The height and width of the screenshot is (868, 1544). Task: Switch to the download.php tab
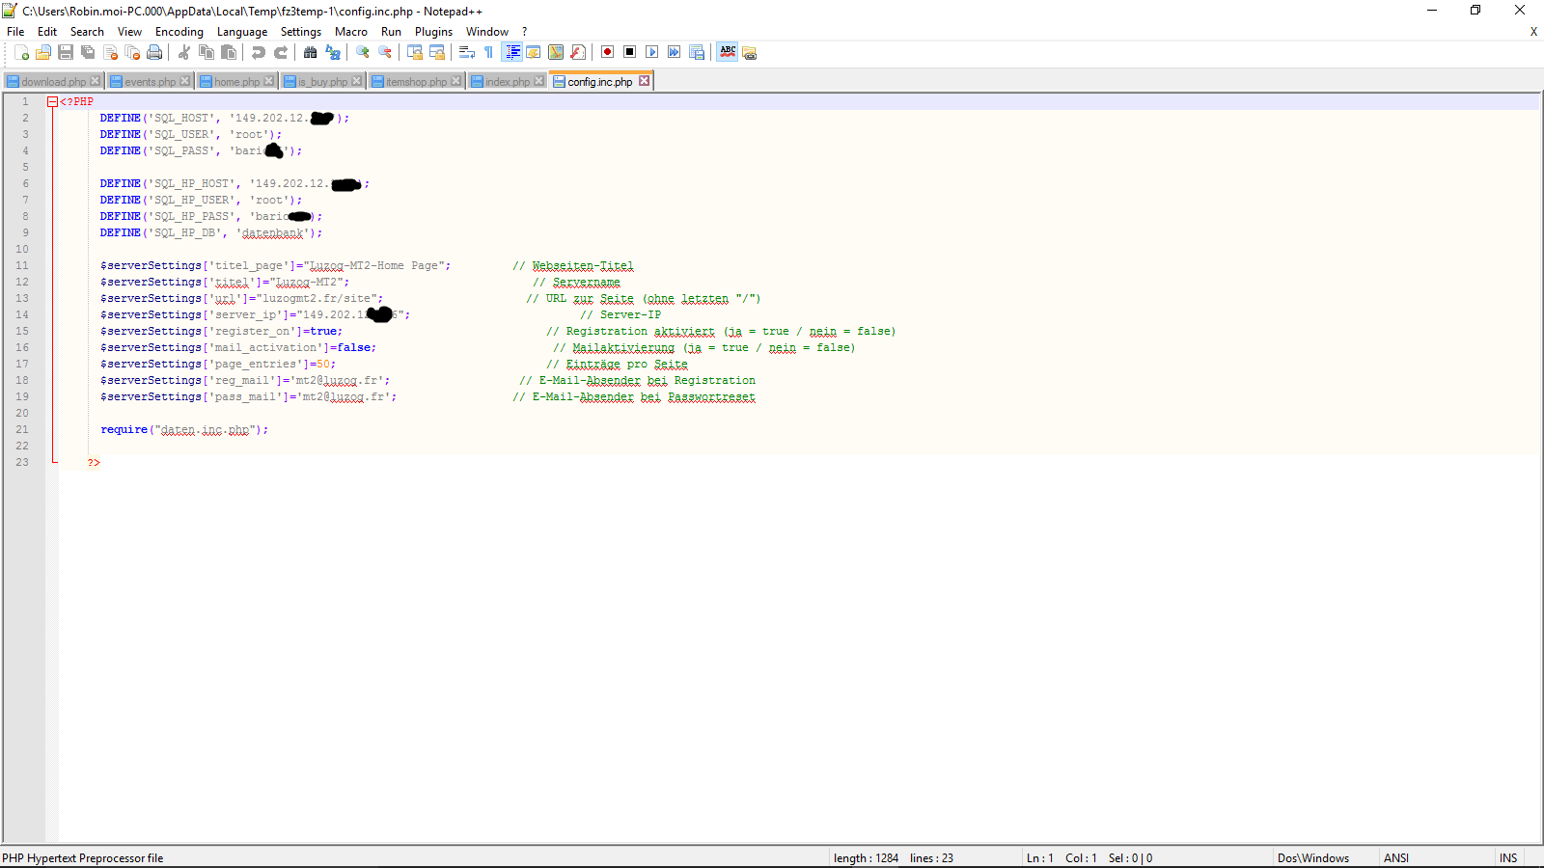(x=54, y=82)
